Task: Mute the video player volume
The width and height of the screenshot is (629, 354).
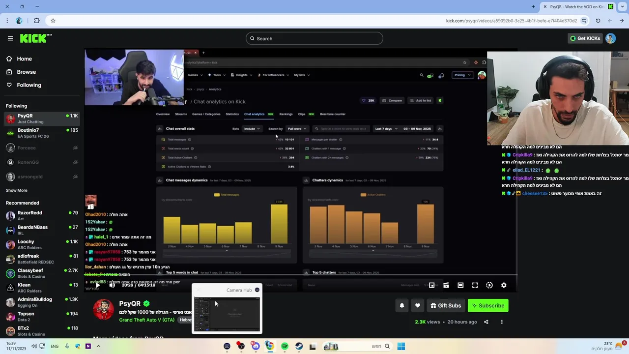Action: click(x=112, y=285)
